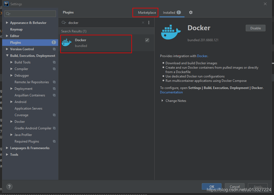Open search filter options via the ellipsis icon

click(x=149, y=23)
